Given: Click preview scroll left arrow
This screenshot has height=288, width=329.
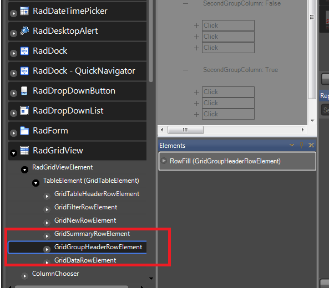Looking at the screenshot, I should click(162, 130).
